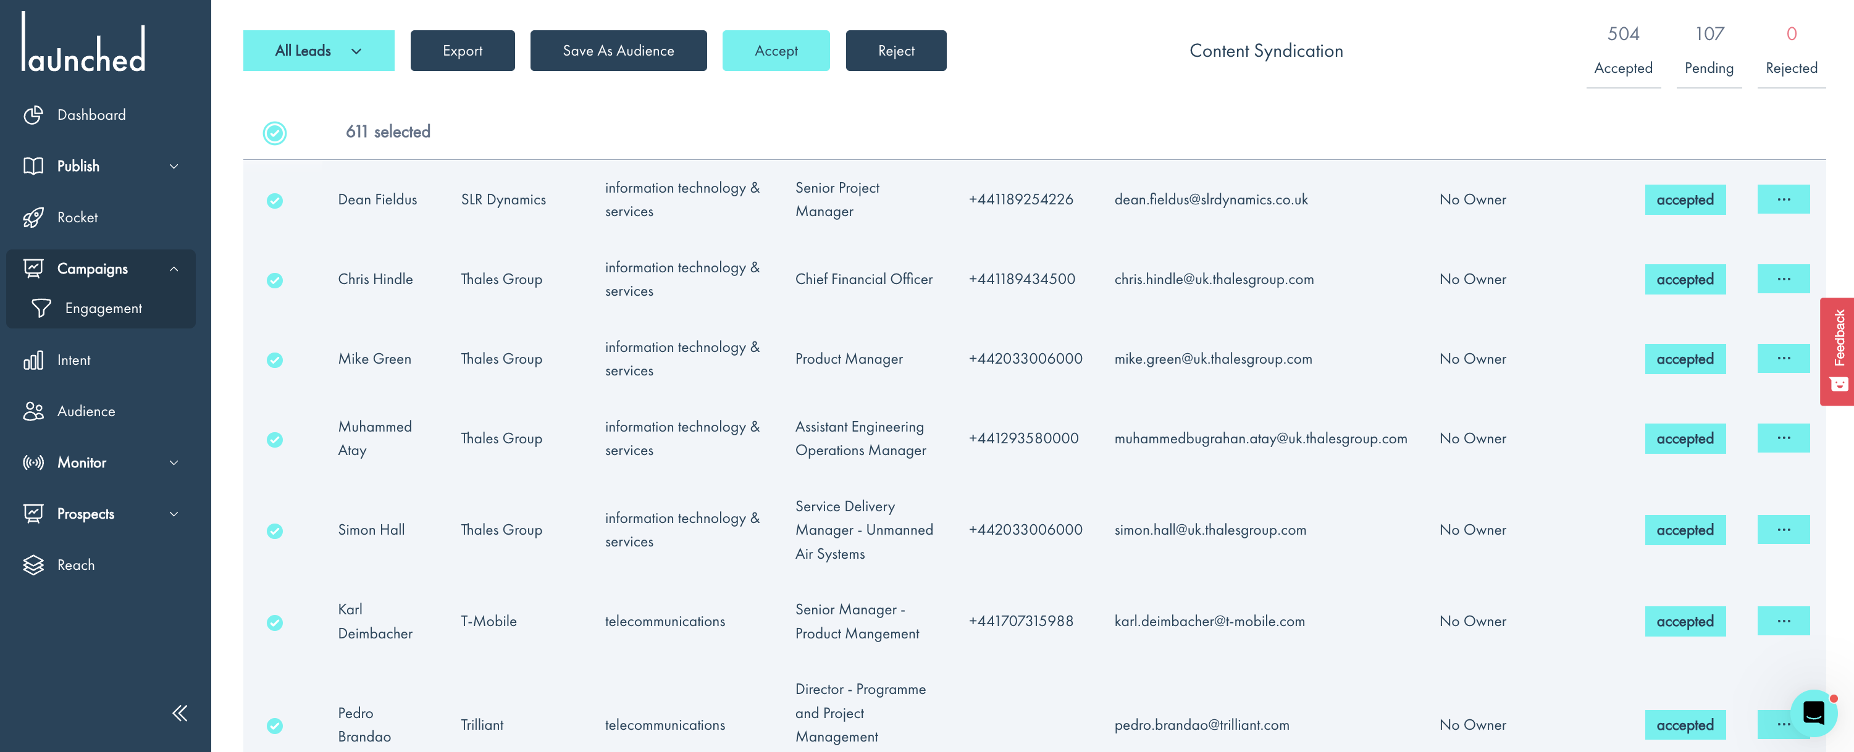Click the Reach layers icon
The width and height of the screenshot is (1854, 752).
[x=33, y=565]
